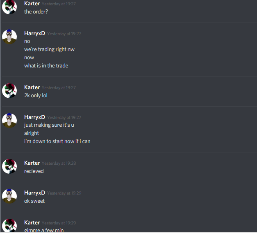
Task: Open HarryxD's avatar next to "no" message
Action: 9,37
